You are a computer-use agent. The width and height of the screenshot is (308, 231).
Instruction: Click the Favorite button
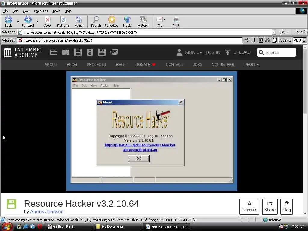tap(249, 206)
